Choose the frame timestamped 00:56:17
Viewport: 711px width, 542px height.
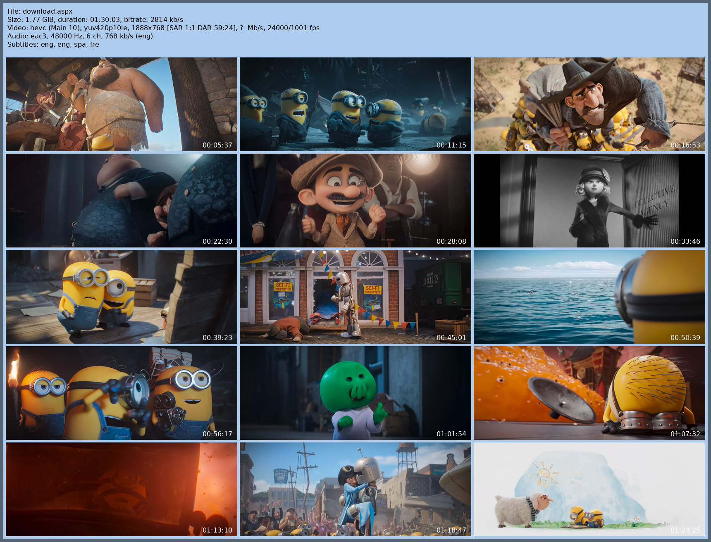[x=122, y=393]
